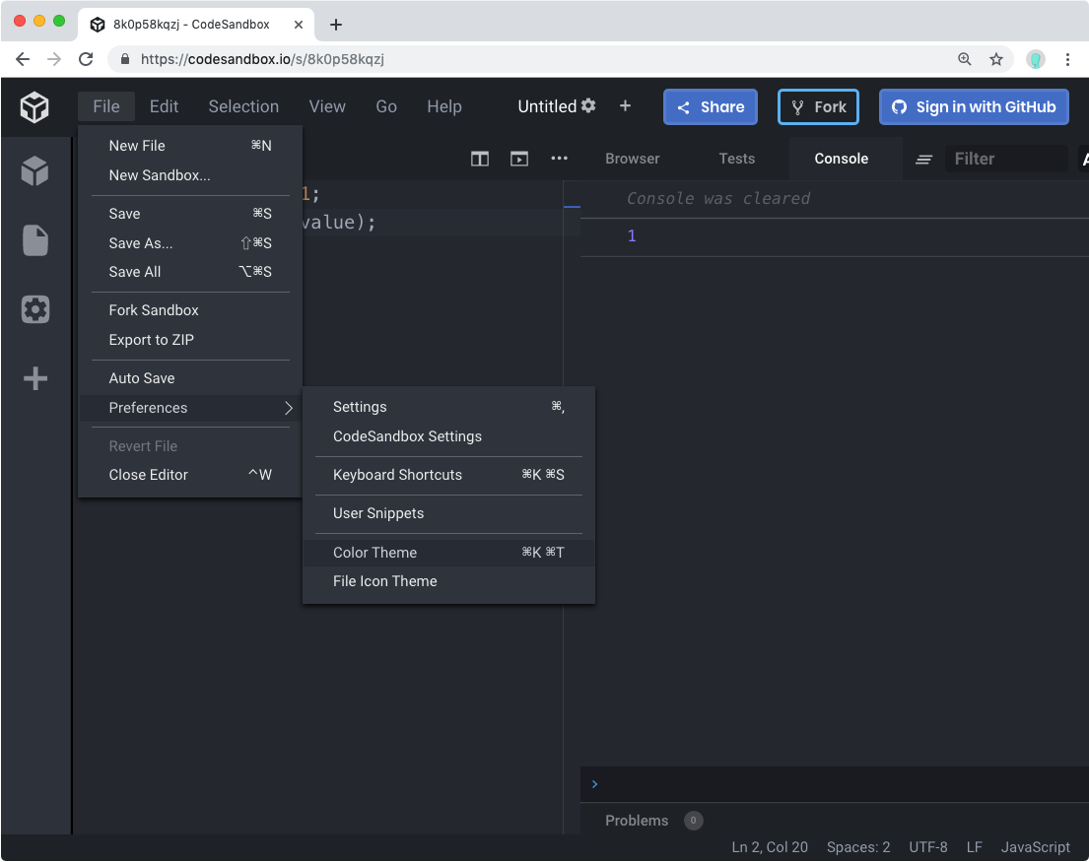This screenshot has height=862, width=1089.
Task: Click Spaces: 2 in status bar
Action: tap(858, 847)
